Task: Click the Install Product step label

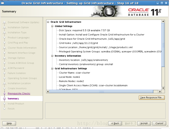Action: click(16, 104)
